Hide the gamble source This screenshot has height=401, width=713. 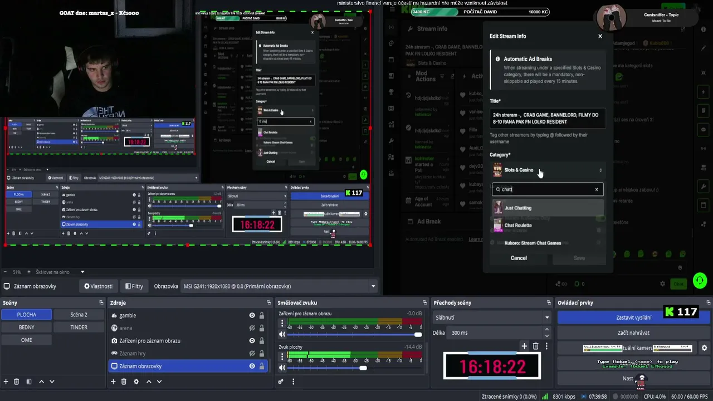tap(252, 315)
